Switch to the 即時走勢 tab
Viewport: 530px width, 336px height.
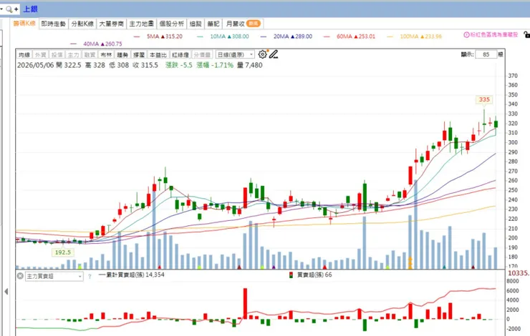coord(54,24)
